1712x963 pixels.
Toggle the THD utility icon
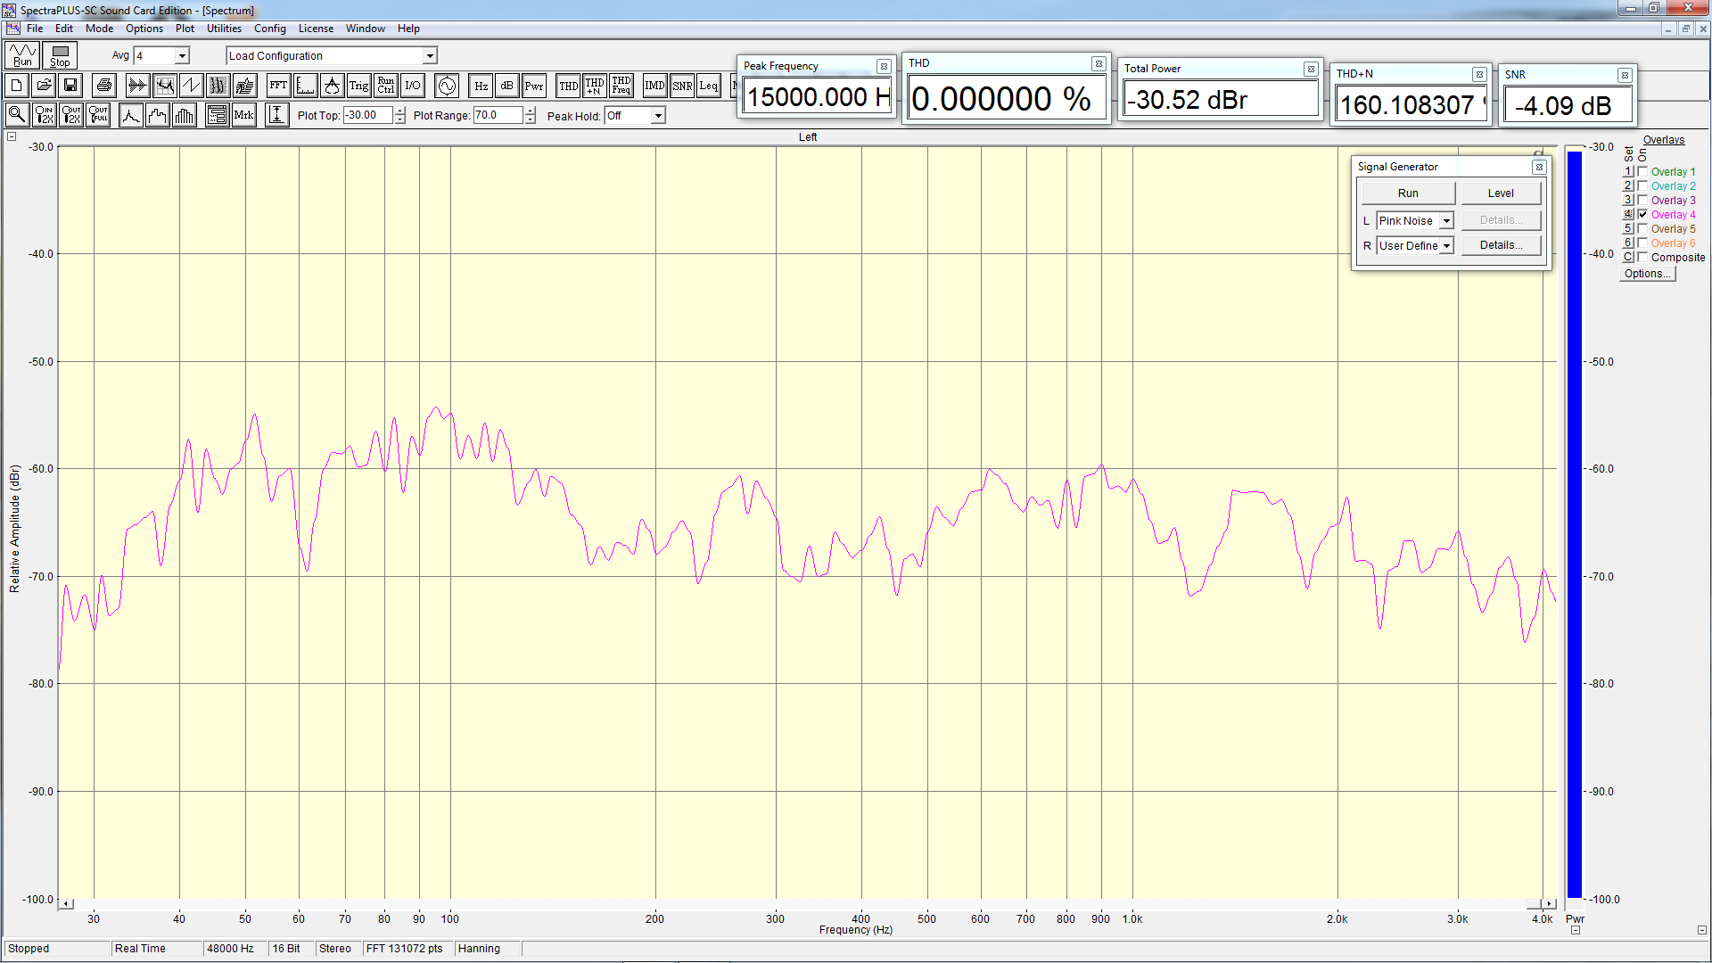568,86
